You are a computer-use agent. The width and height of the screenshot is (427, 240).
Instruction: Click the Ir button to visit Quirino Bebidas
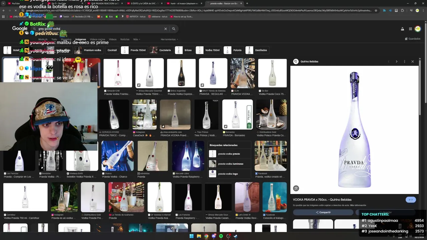tap(411, 200)
